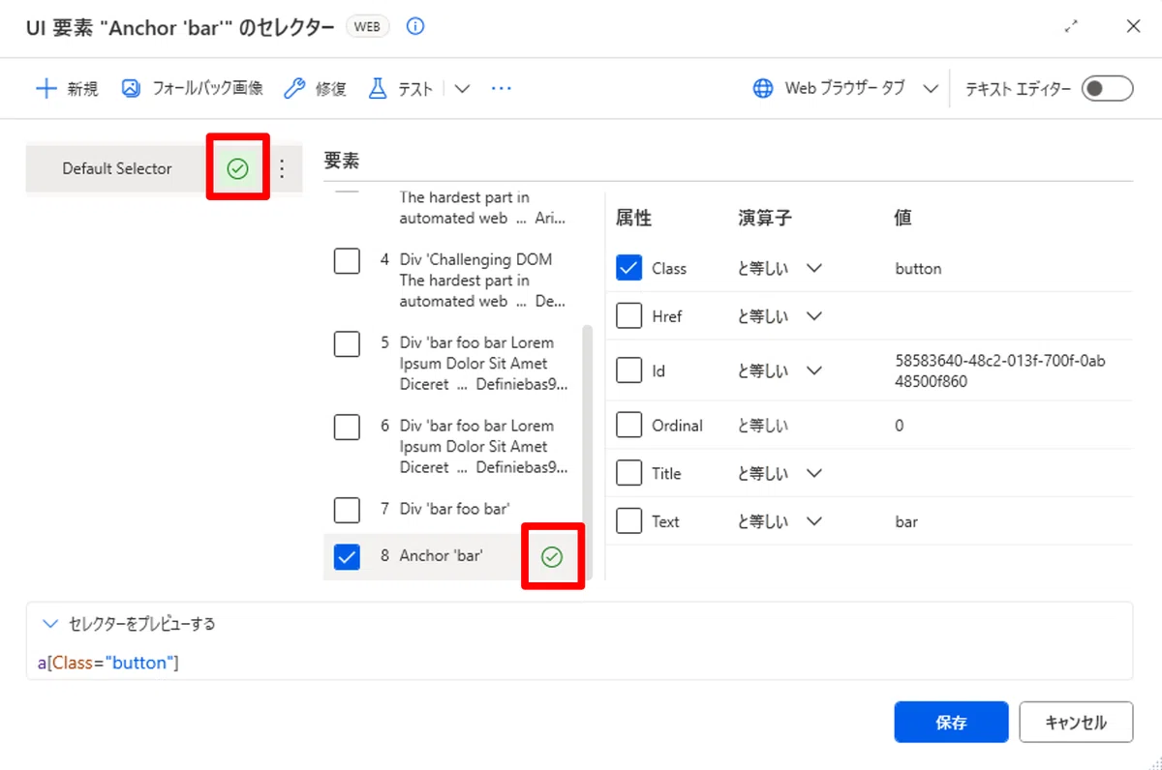Click the WEB badge label

pyautogui.click(x=368, y=27)
